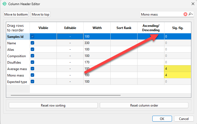Select the Composition row header
197x124 pixels.
pyautogui.click(x=18, y=56)
